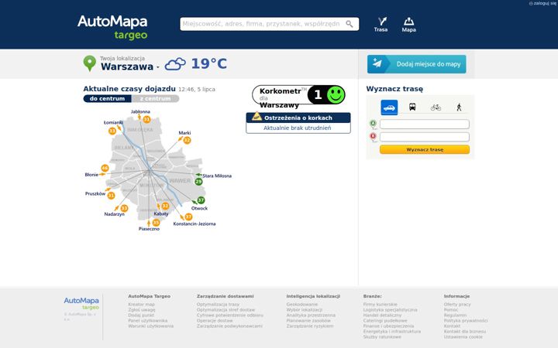Click the Nadarzyn travel time badge

click(124, 209)
